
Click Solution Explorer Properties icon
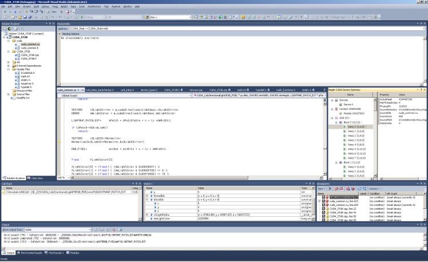5,29
